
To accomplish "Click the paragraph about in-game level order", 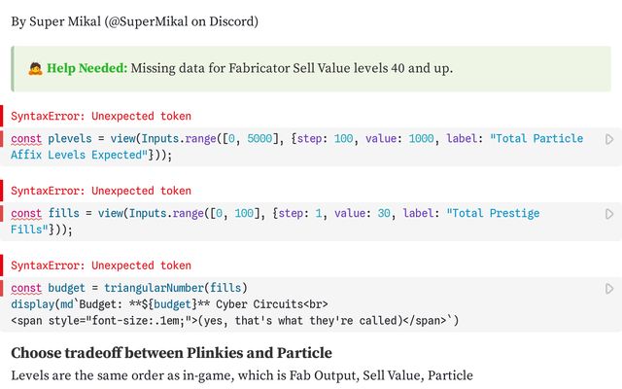I will [242, 375].
